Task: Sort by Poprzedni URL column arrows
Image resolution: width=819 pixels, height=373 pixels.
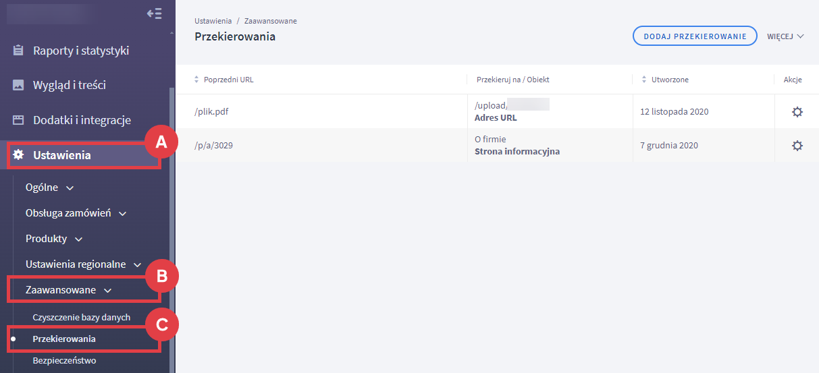Action: click(x=197, y=80)
